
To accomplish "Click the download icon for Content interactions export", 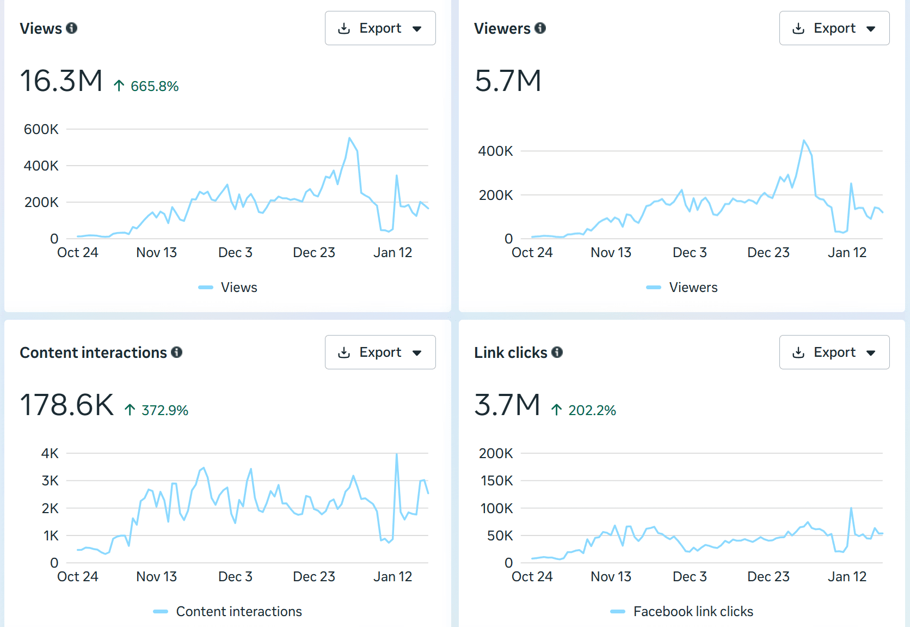I will click(344, 352).
